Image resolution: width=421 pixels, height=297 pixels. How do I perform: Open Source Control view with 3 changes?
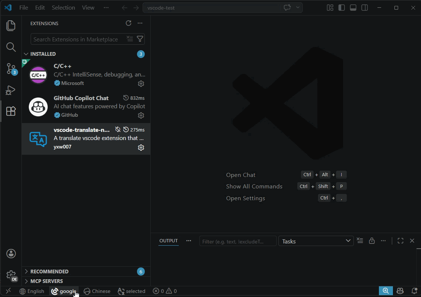pyautogui.click(x=11, y=69)
